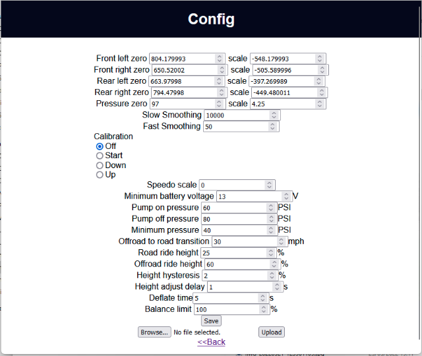Select the Up calibration radio button
The width and height of the screenshot is (422, 356).
pyautogui.click(x=100, y=175)
